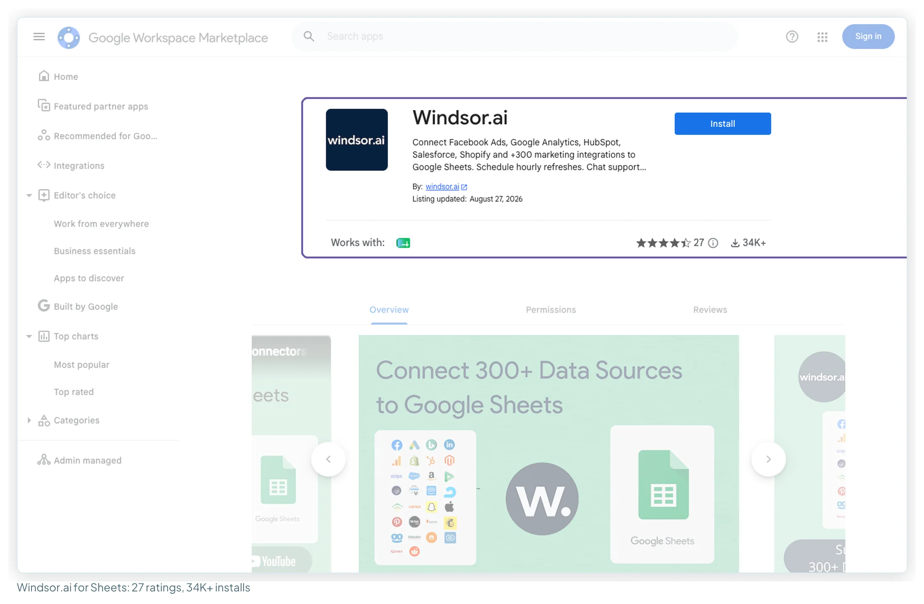This screenshot has height=604, width=924.
Task: Click the windsor.ai app logo
Action: [357, 140]
